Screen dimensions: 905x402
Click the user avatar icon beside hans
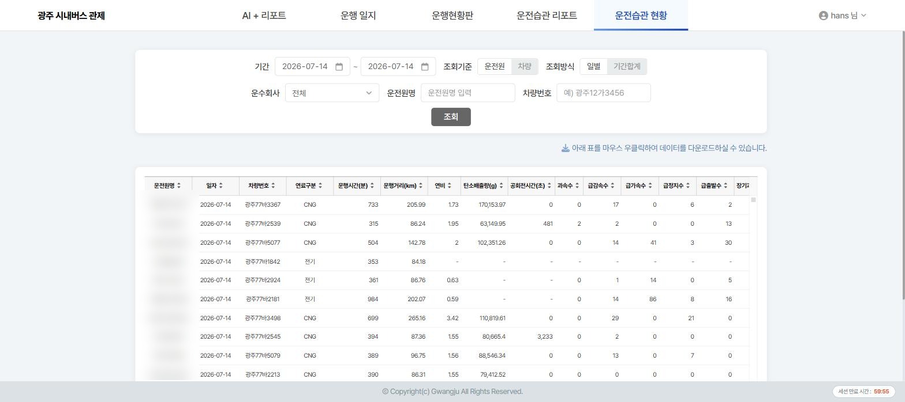[x=824, y=16]
